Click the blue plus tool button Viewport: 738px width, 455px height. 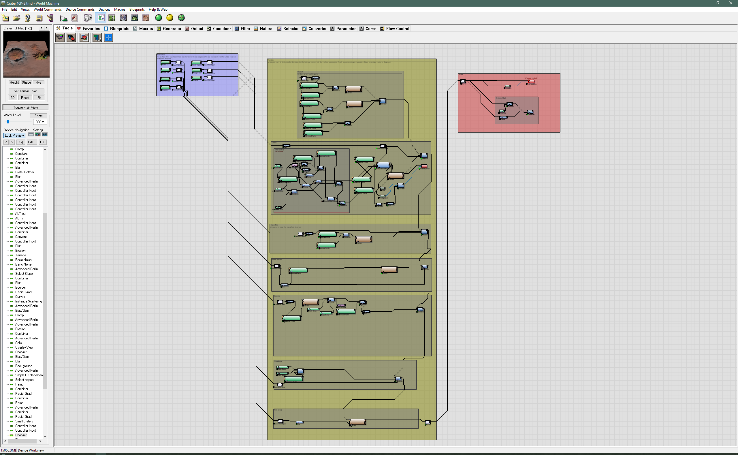(108, 37)
